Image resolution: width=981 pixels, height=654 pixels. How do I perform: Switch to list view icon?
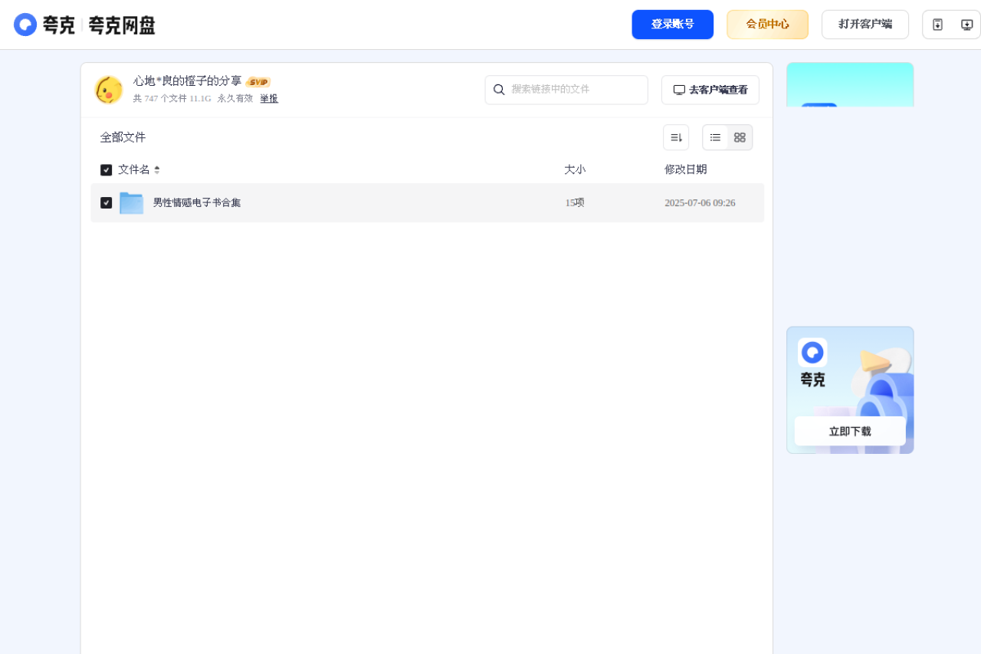(714, 137)
